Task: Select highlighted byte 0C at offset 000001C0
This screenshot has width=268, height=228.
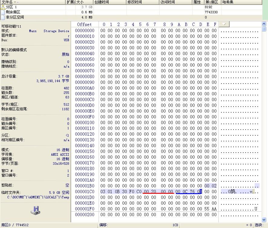Action: tap(185, 192)
